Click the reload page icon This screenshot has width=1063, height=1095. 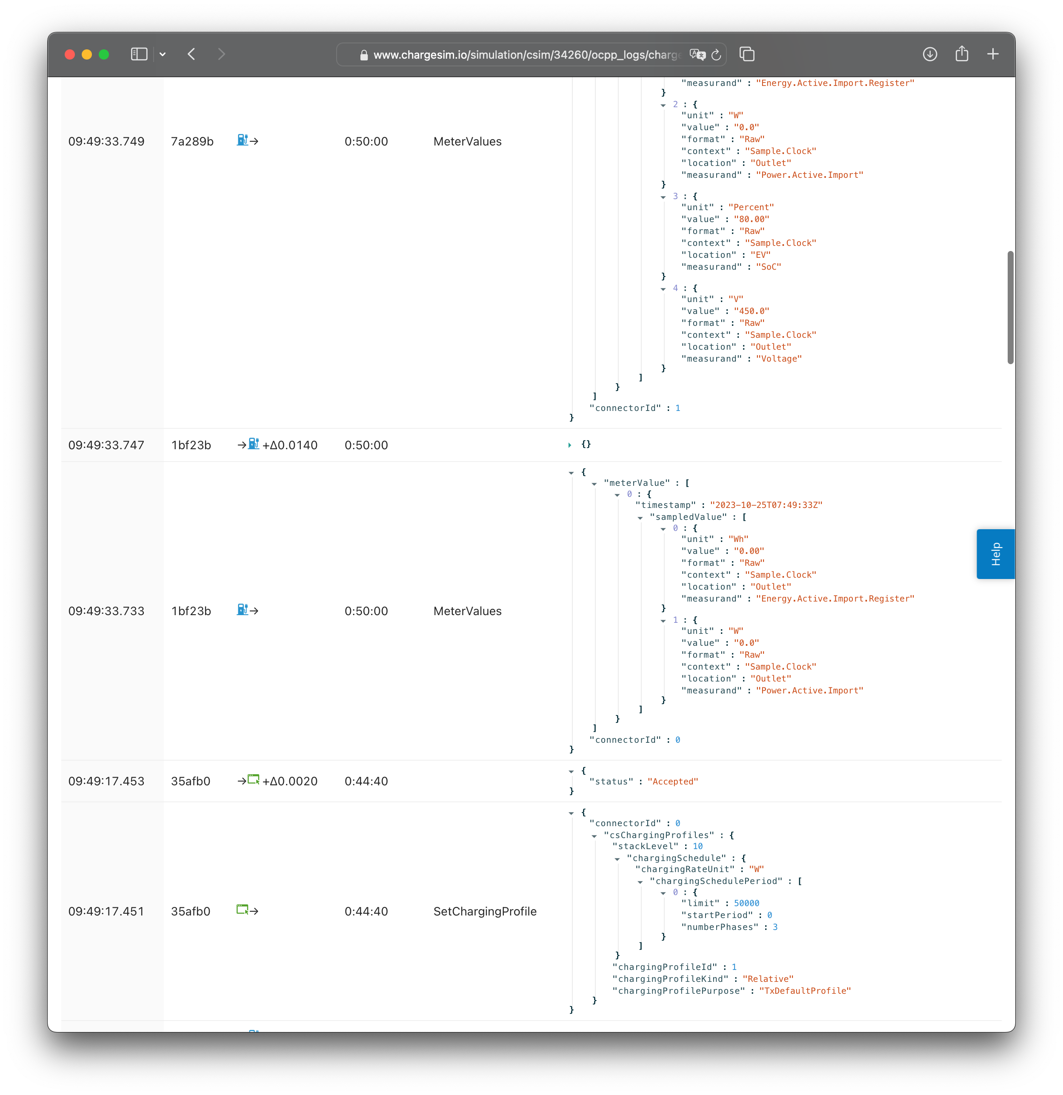point(716,55)
